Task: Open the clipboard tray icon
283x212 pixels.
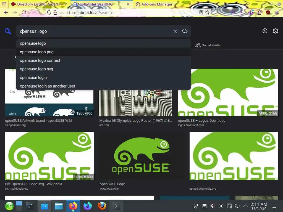Action: click(x=204, y=206)
